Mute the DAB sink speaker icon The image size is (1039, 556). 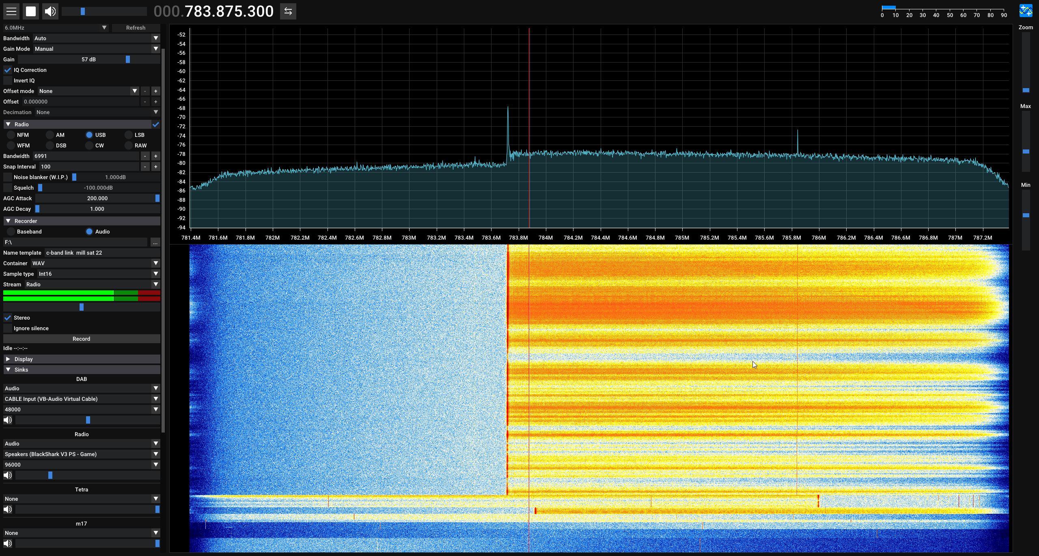point(8,420)
